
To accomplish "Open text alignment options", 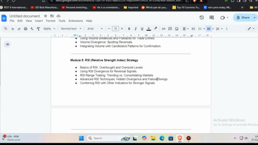I will click(185, 29).
